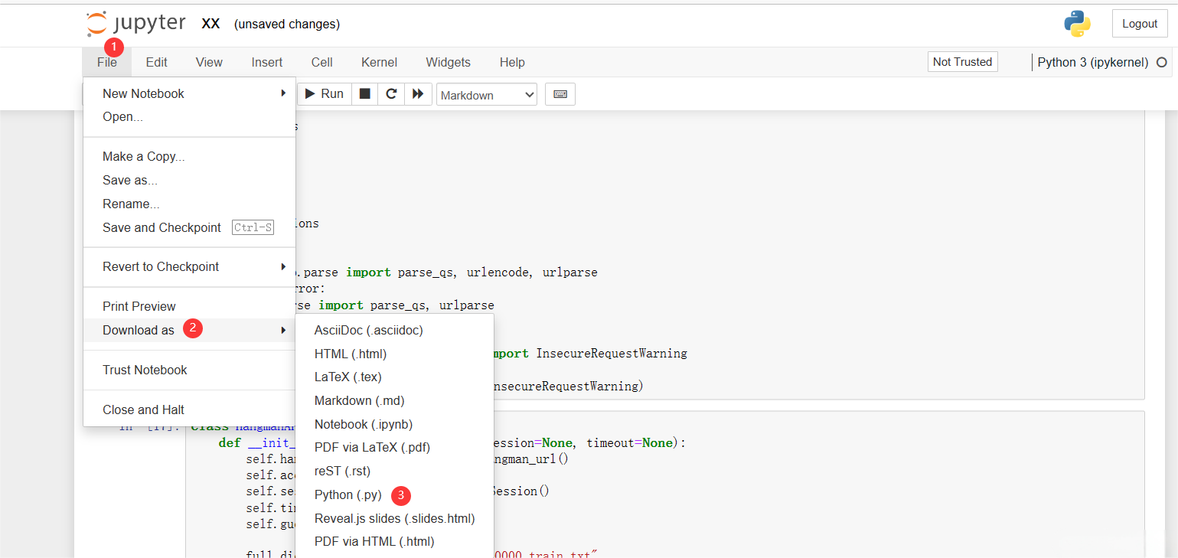Open the Markdown cell type dropdown
Viewport: 1178px width, 558px height.
point(487,95)
